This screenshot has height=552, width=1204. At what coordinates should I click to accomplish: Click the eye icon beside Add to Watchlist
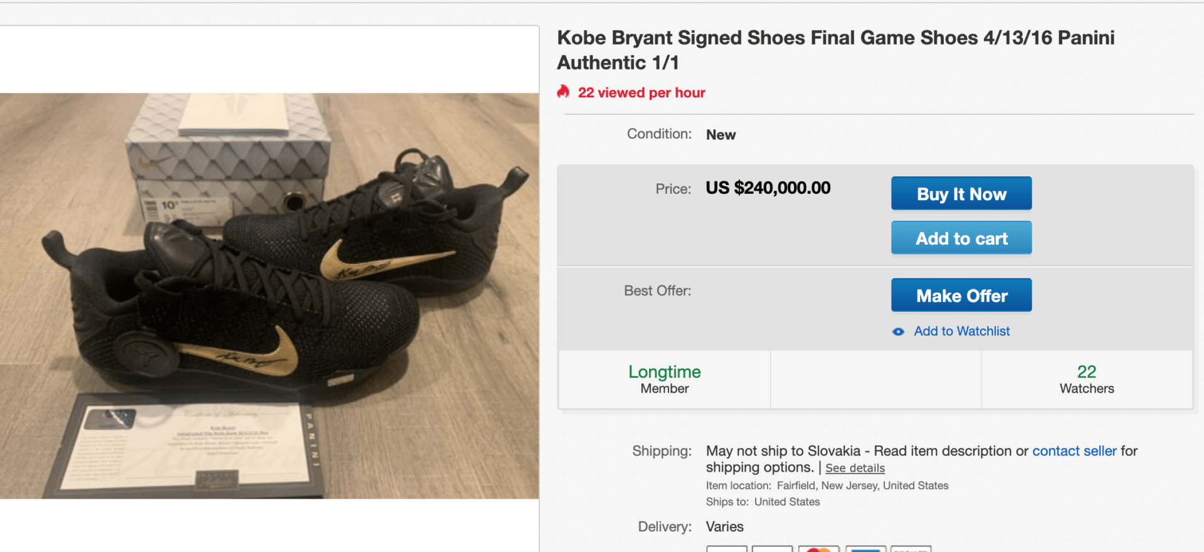[x=898, y=332]
